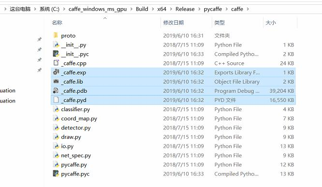Click the x64 breadcrumb segment

click(x=161, y=9)
